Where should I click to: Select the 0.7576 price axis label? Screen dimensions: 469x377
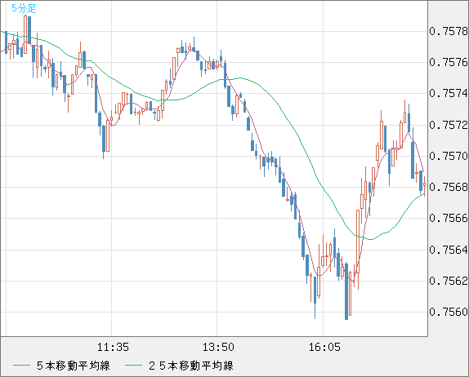click(449, 62)
